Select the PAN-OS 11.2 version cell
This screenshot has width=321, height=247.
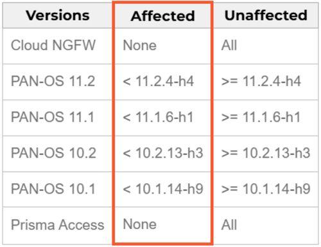pos(53,81)
